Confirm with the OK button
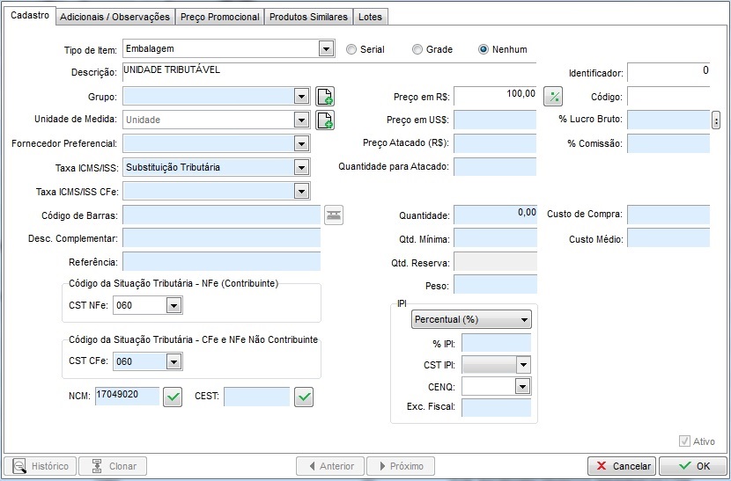Viewport: 731px width, 481px height. 692,466
